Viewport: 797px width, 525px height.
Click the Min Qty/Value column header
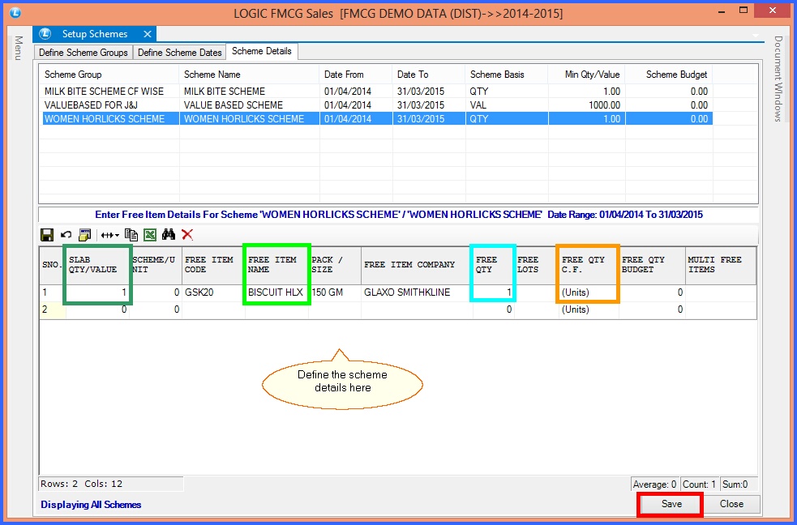coord(586,75)
